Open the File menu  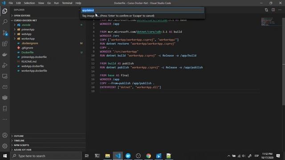tap(11, 3)
